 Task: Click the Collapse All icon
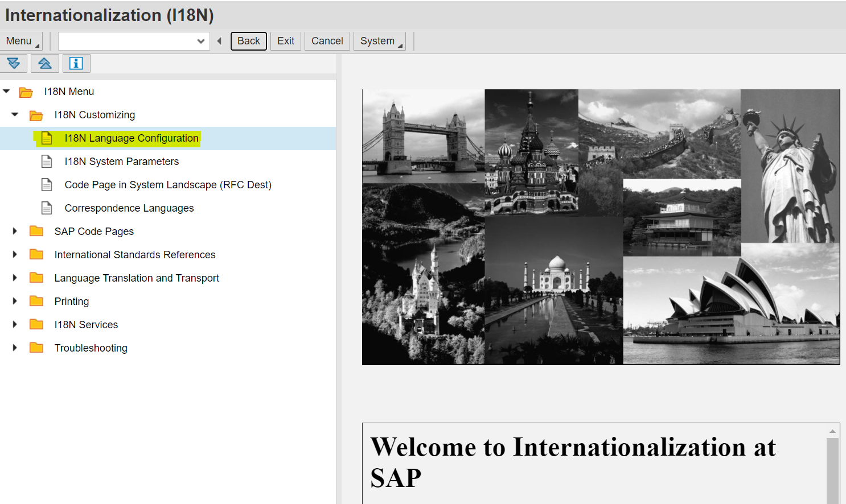(45, 63)
